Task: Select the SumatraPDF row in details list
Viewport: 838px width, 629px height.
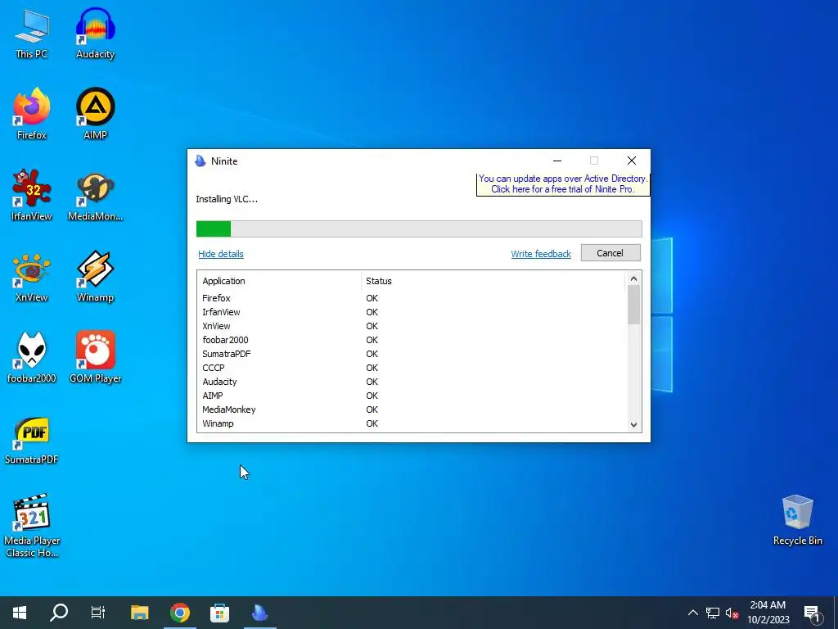Action: (x=412, y=354)
